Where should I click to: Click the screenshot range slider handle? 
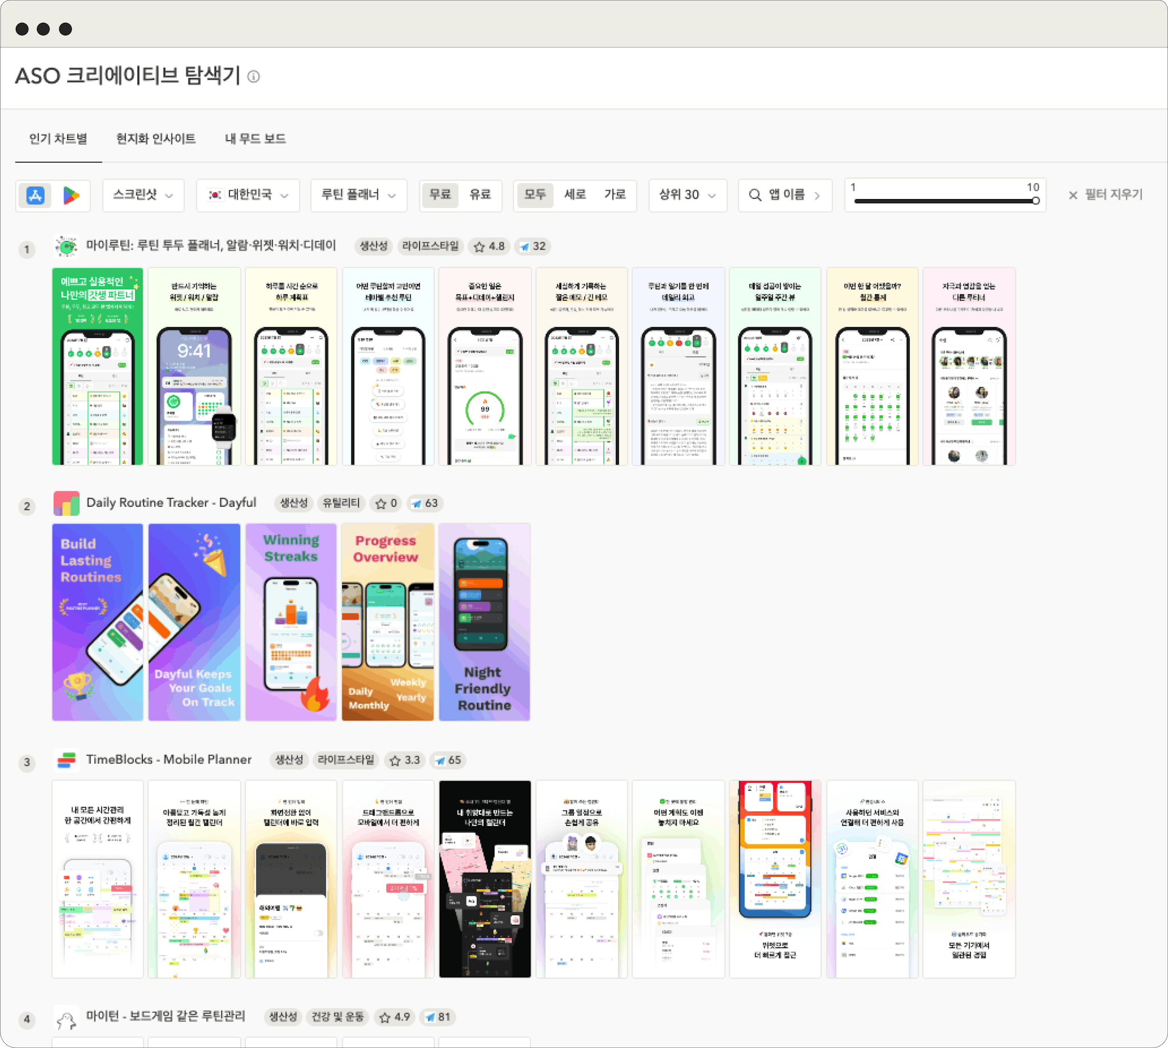(x=1035, y=201)
